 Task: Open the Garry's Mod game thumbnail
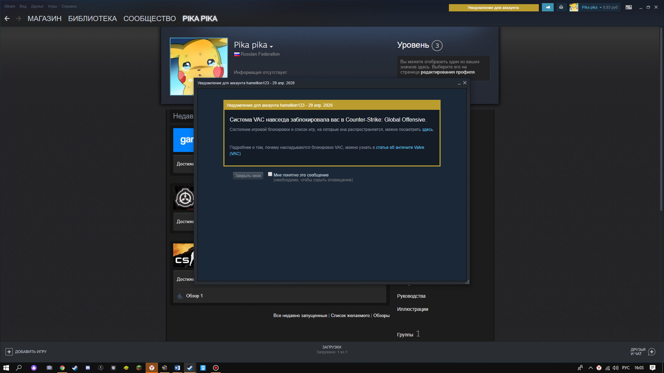click(184, 140)
